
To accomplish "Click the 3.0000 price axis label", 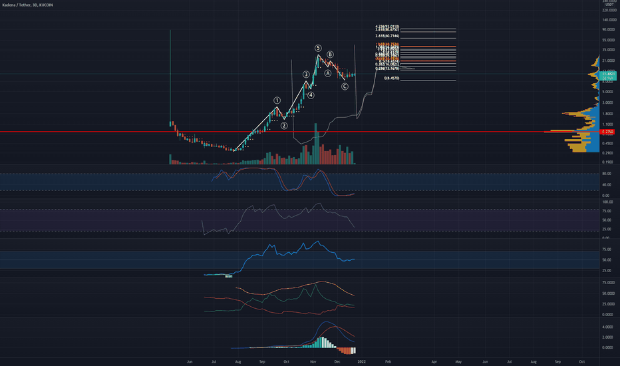I will pos(609,103).
